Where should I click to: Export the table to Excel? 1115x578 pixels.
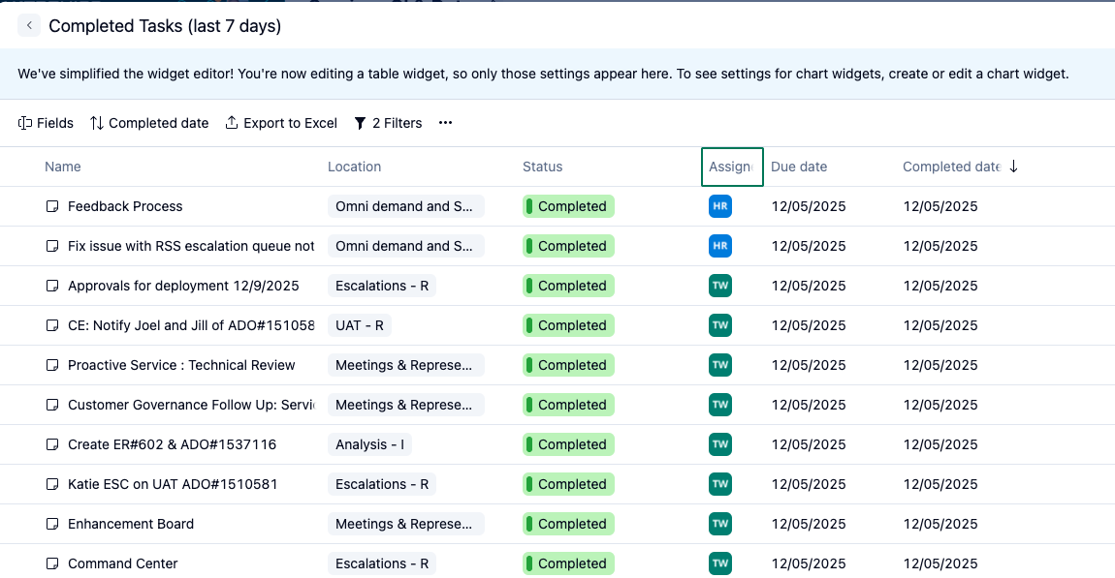pos(281,123)
